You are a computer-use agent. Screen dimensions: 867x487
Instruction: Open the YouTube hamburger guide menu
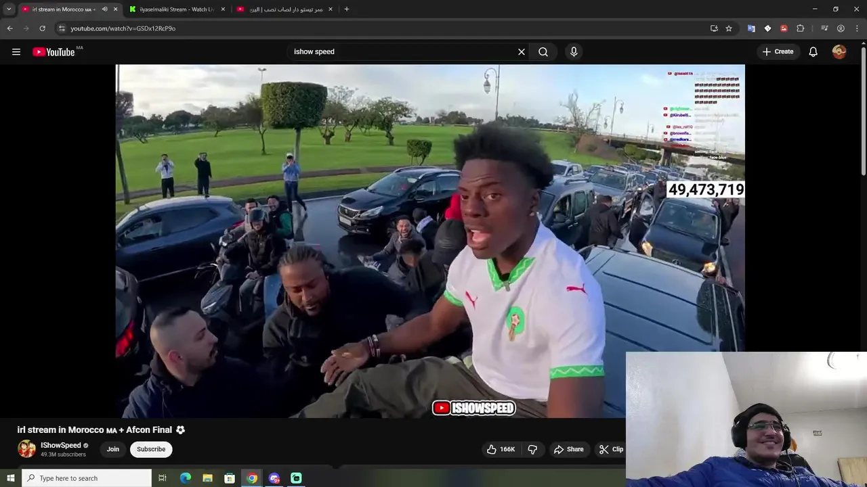pyautogui.click(x=16, y=51)
